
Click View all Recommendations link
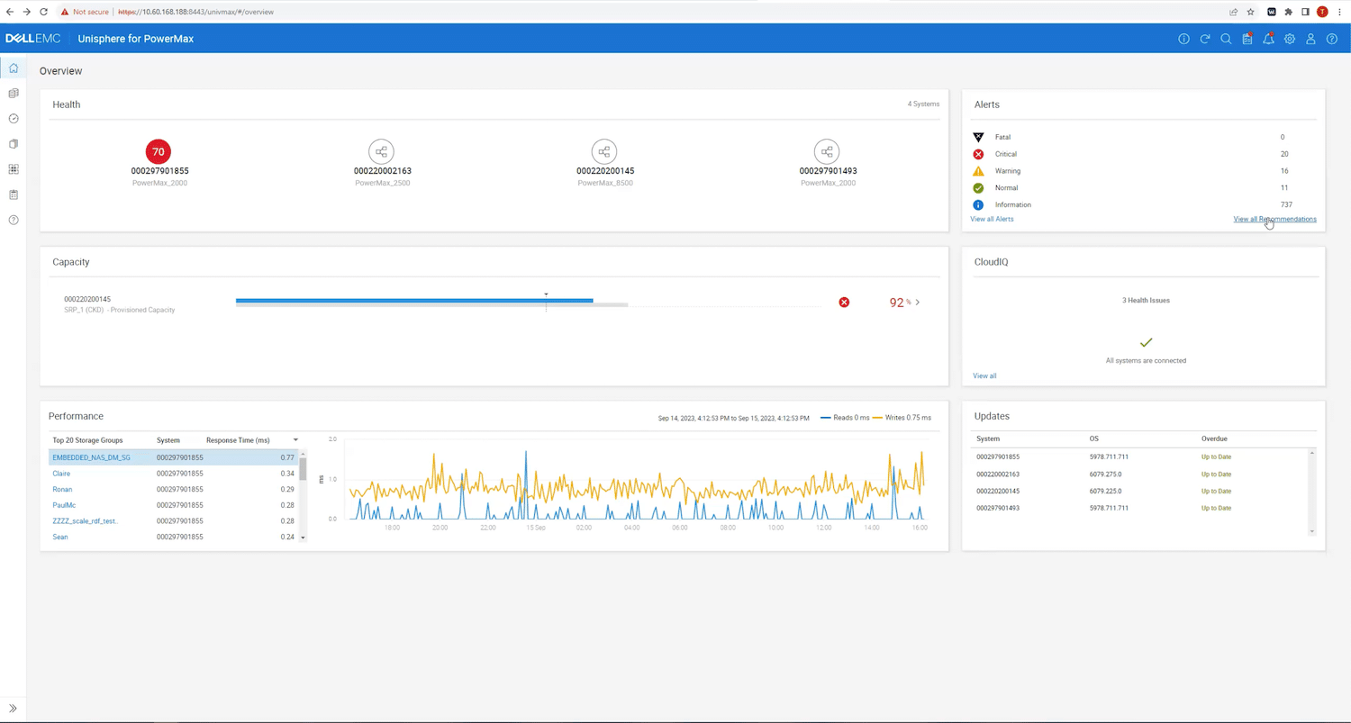pos(1274,219)
